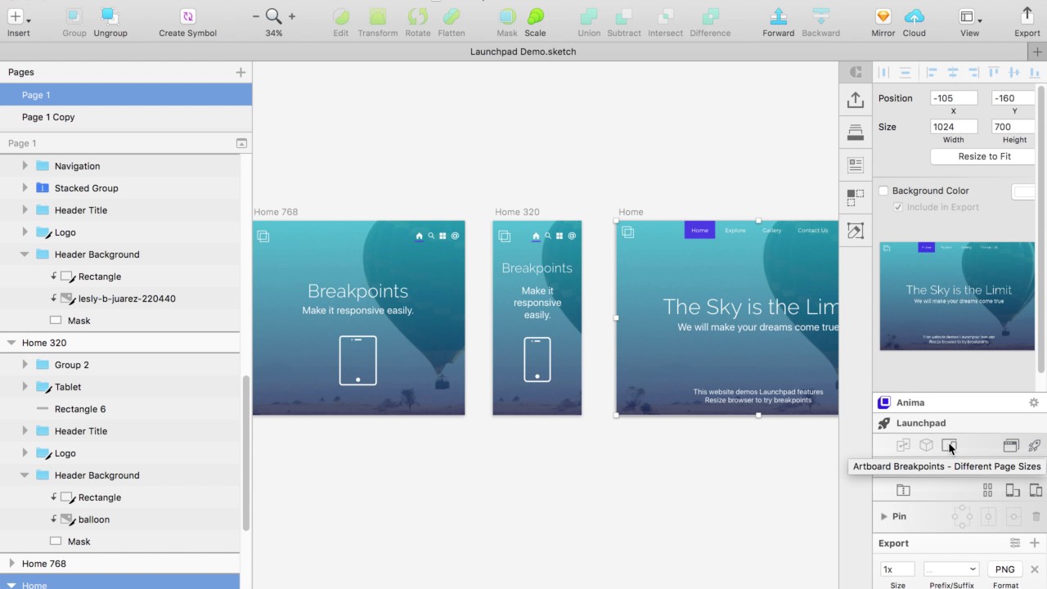Click the Mirror icon in the toolbar

click(x=883, y=18)
